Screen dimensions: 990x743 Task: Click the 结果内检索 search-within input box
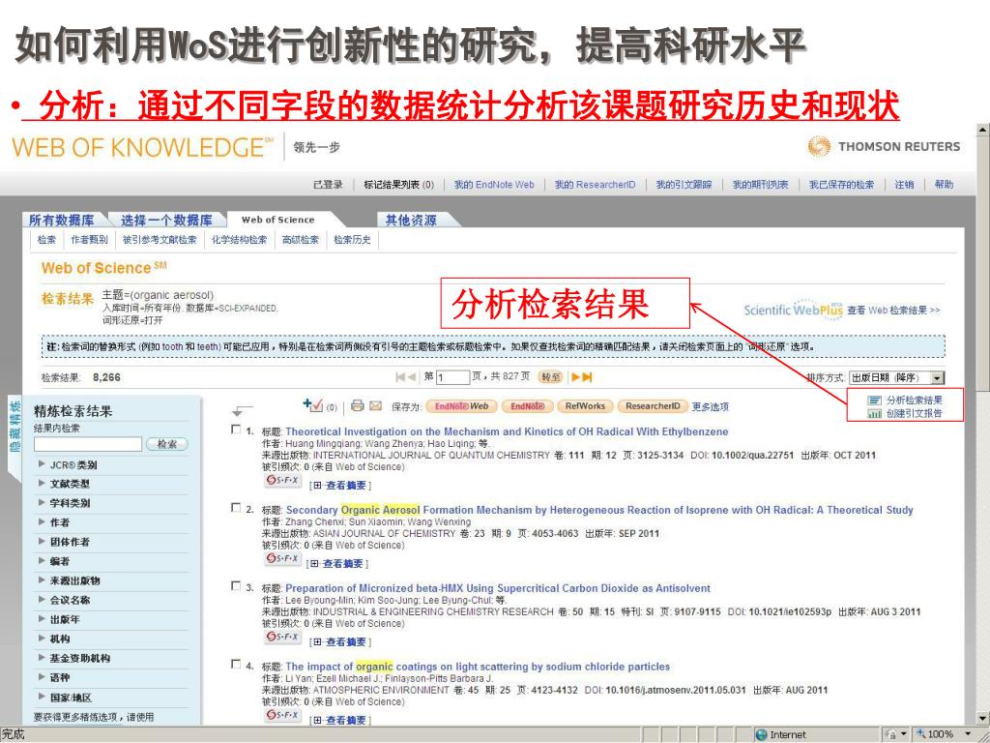coord(88,444)
